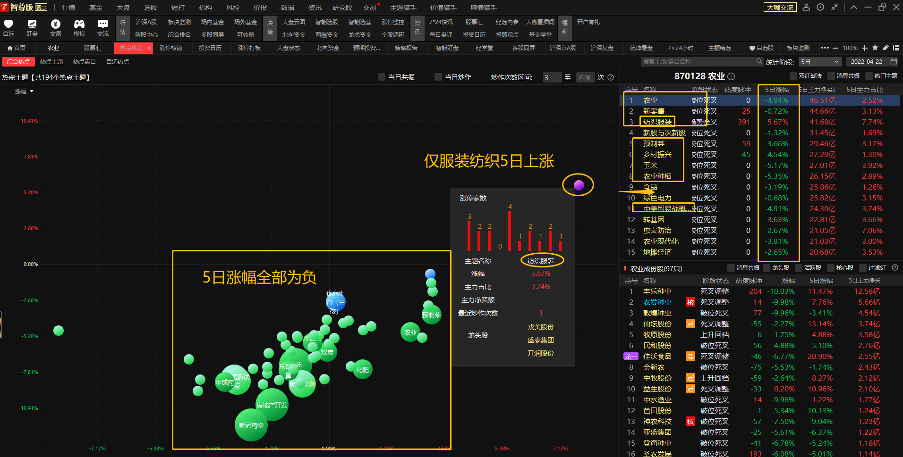Click the user account icon in the title bar
This screenshot has height=457, width=903.
[806, 7]
